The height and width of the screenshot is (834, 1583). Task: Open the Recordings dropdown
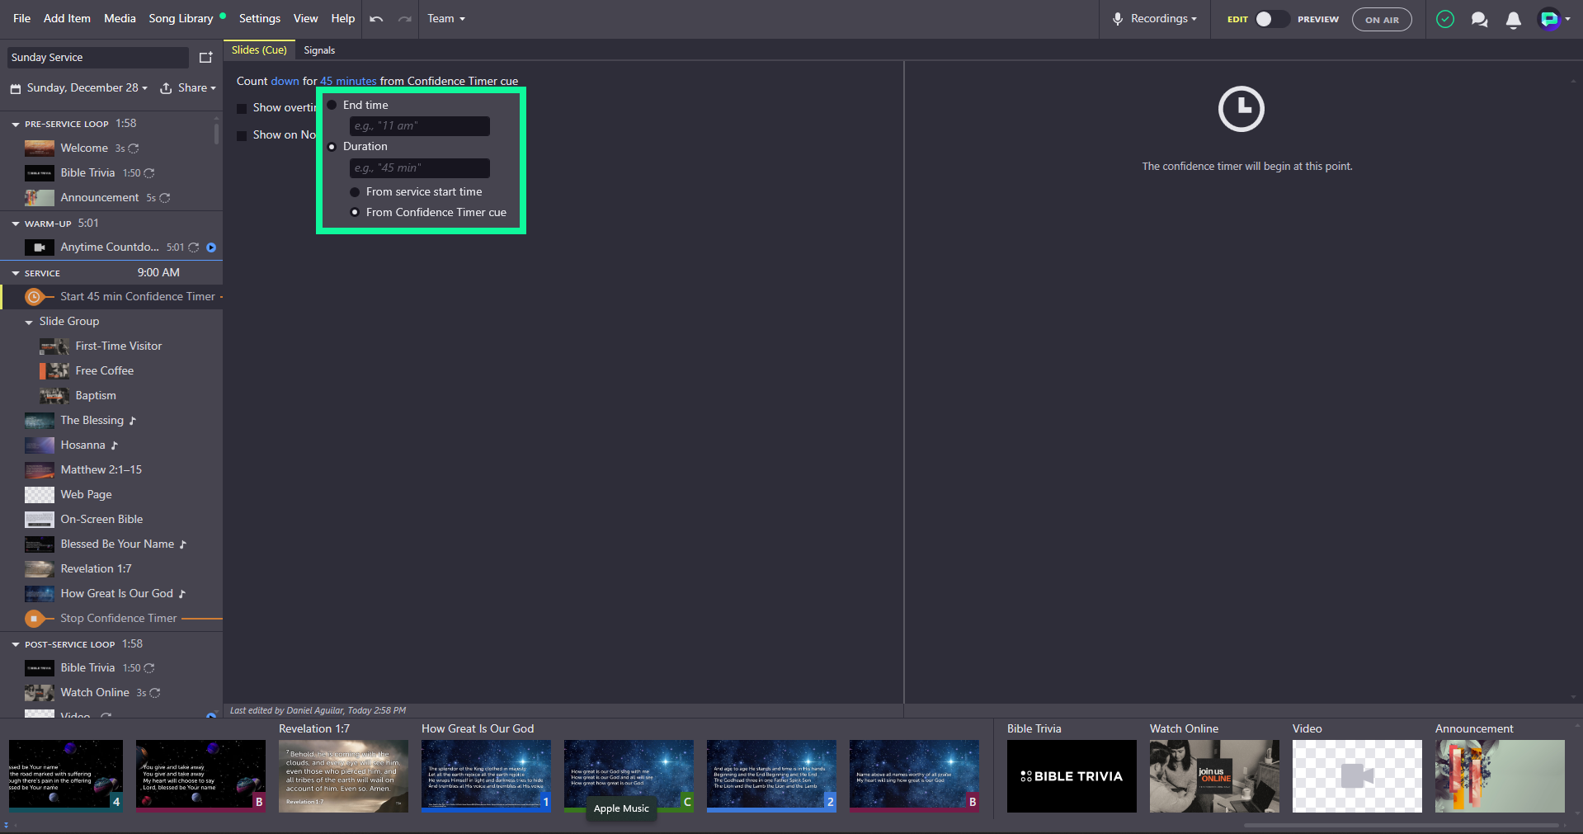[1155, 19]
